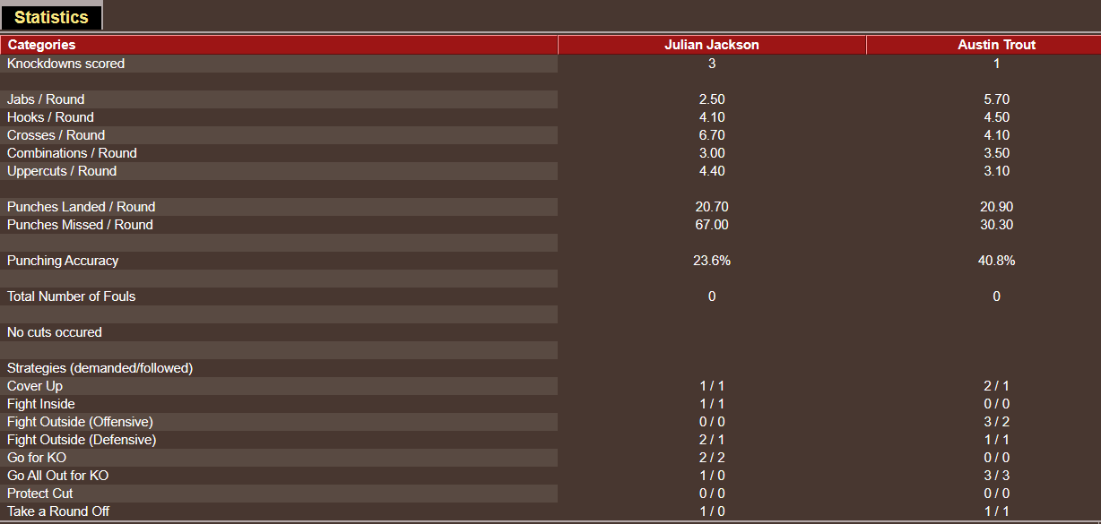Click Austin Trout's jabs value 5.70

[996, 99]
